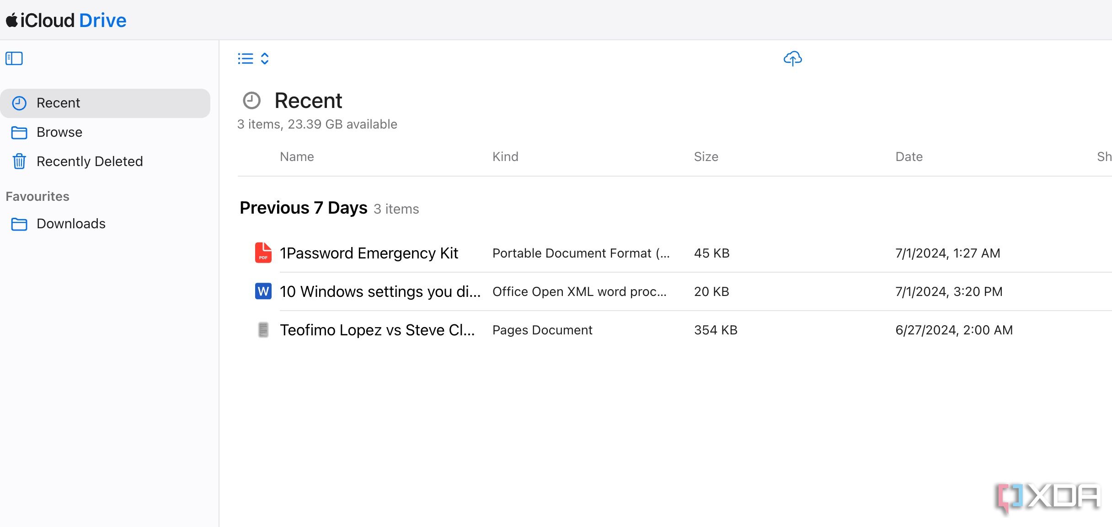This screenshot has width=1112, height=527.
Task: Click the 3 items, 23.39 GB available text
Action: (x=317, y=124)
